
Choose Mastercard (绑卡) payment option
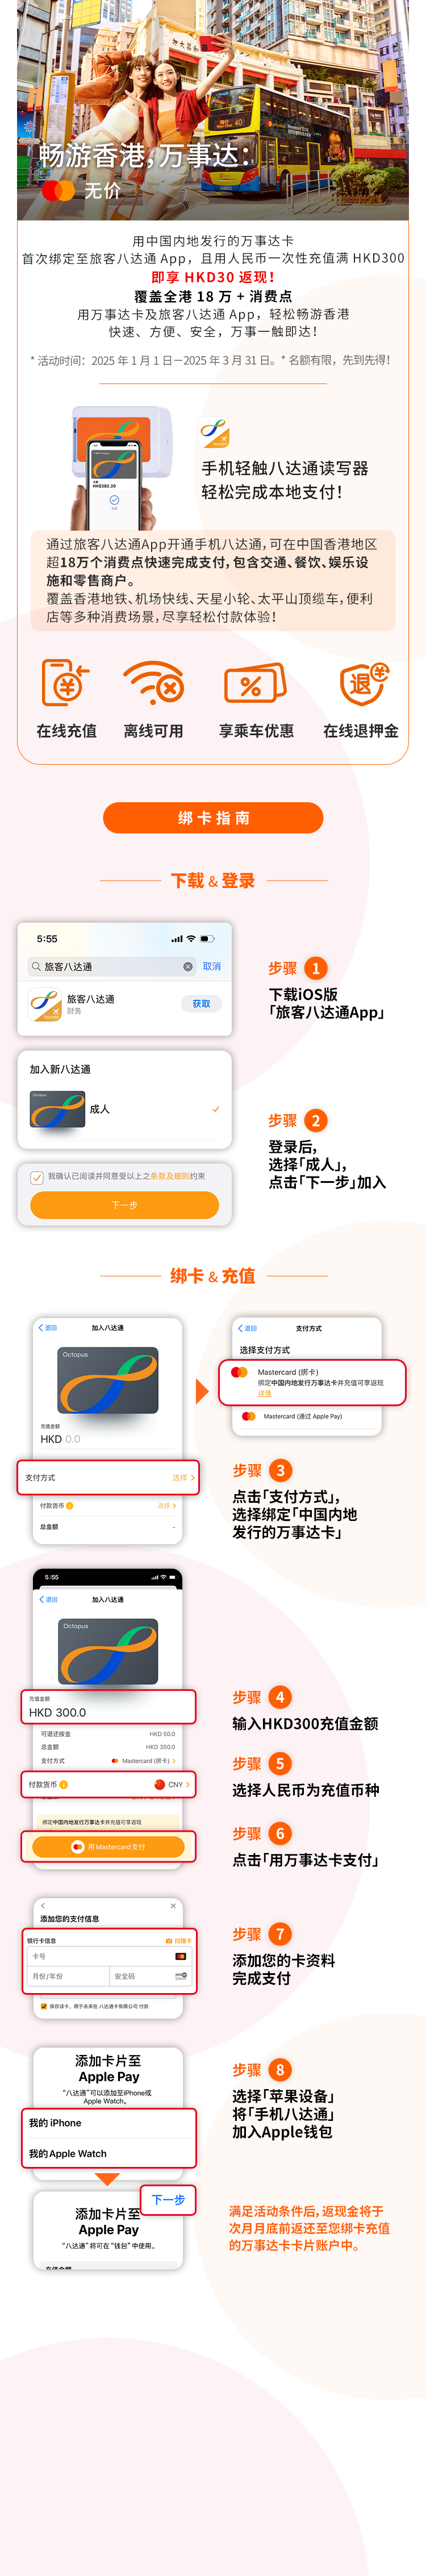click(x=312, y=1381)
